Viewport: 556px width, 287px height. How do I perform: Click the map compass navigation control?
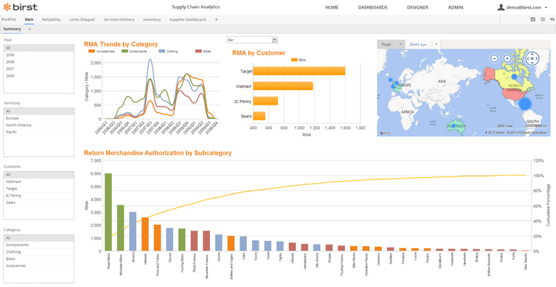coord(532,58)
